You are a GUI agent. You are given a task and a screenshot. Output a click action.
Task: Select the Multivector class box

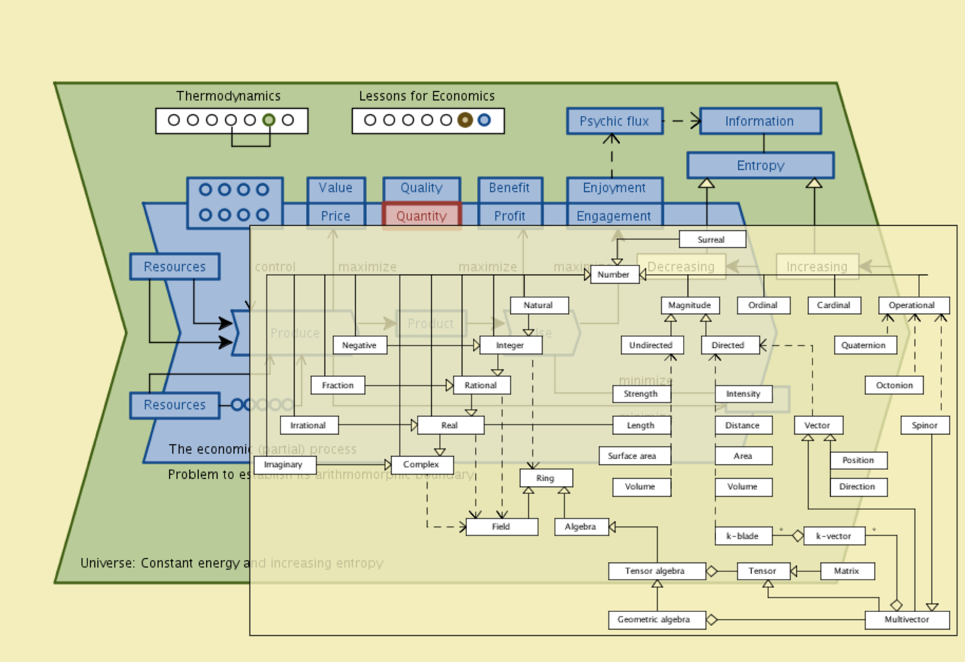tap(907, 620)
